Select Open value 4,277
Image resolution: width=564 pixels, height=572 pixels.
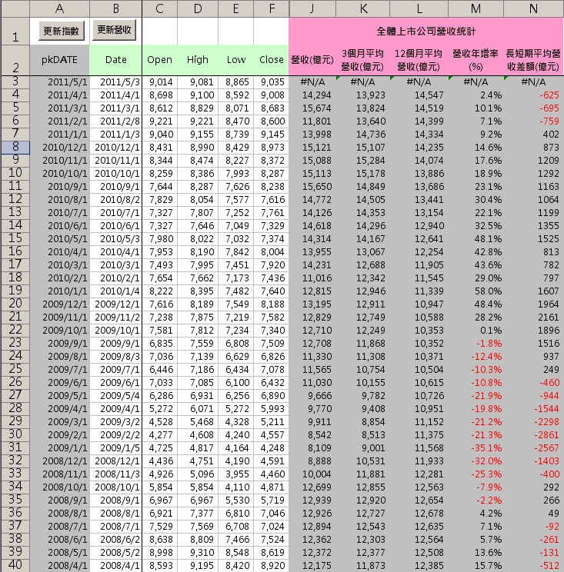[x=159, y=435]
